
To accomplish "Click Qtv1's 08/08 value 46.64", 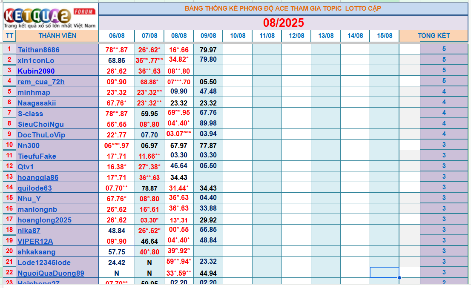I will click(x=179, y=165).
